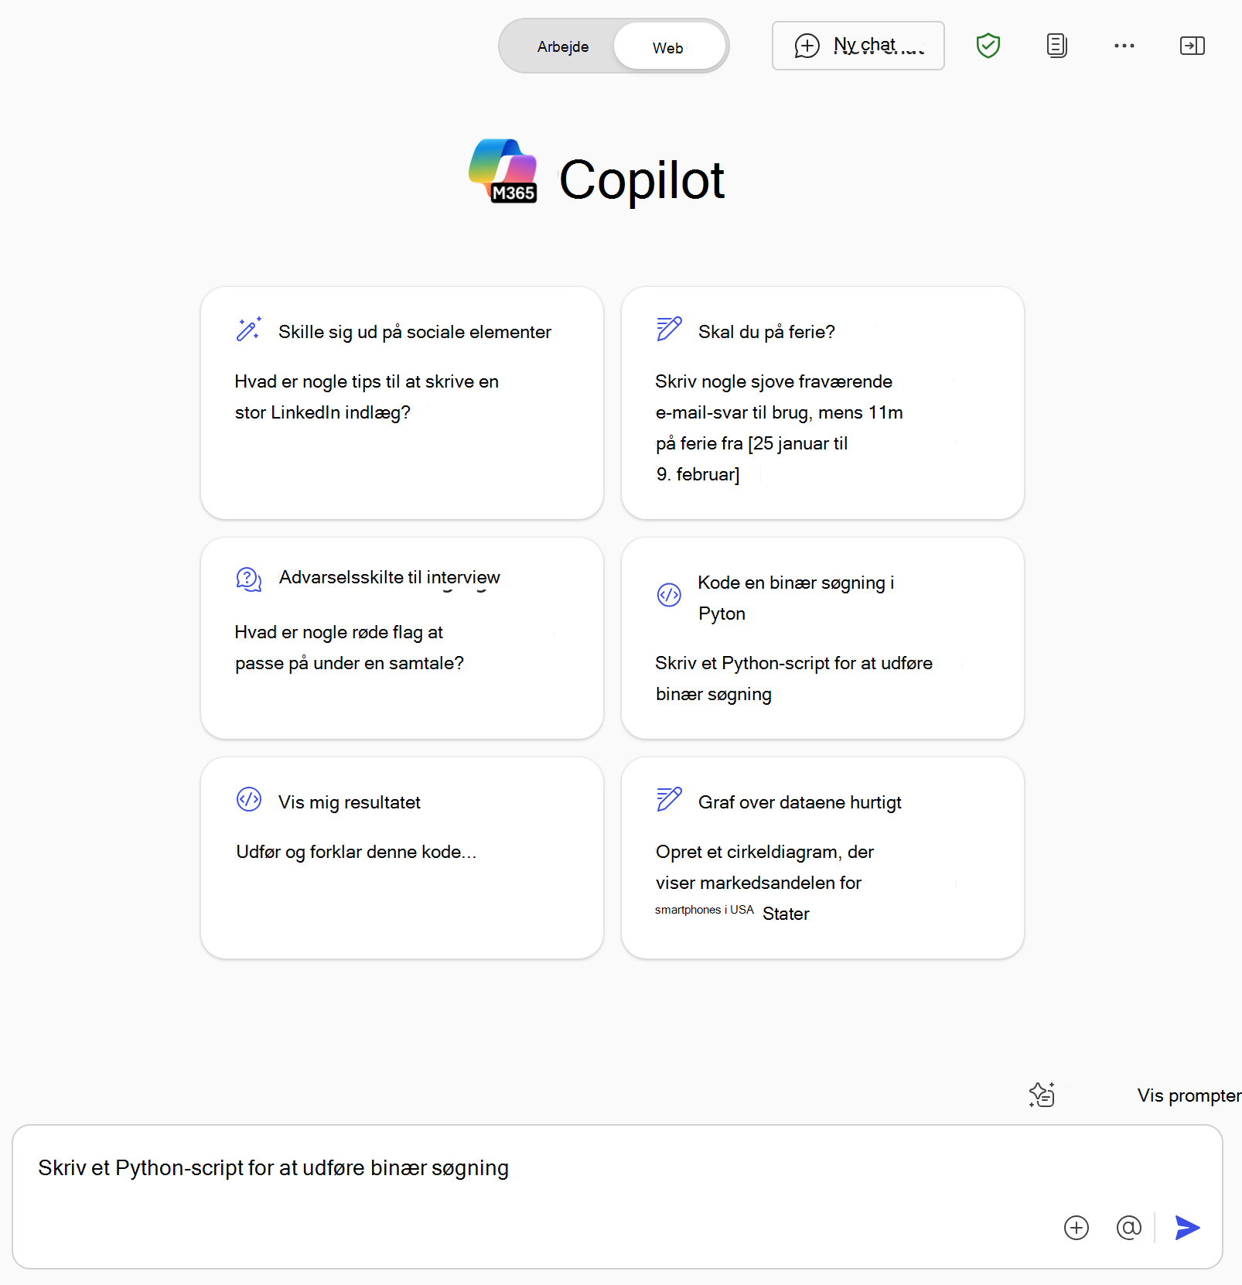This screenshot has height=1285, width=1242.
Task: Click the plus attach icon in input box
Action: [1076, 1228]
